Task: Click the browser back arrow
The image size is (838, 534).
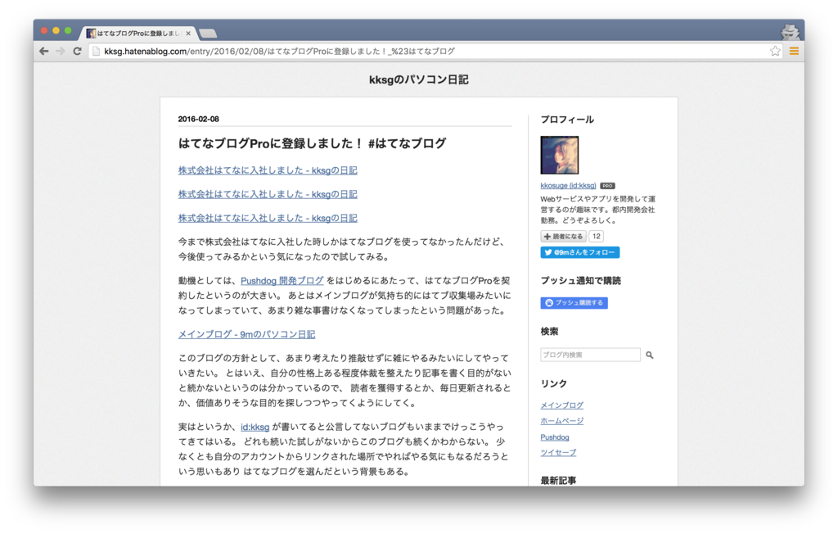Action: click(x=43, y=50)
